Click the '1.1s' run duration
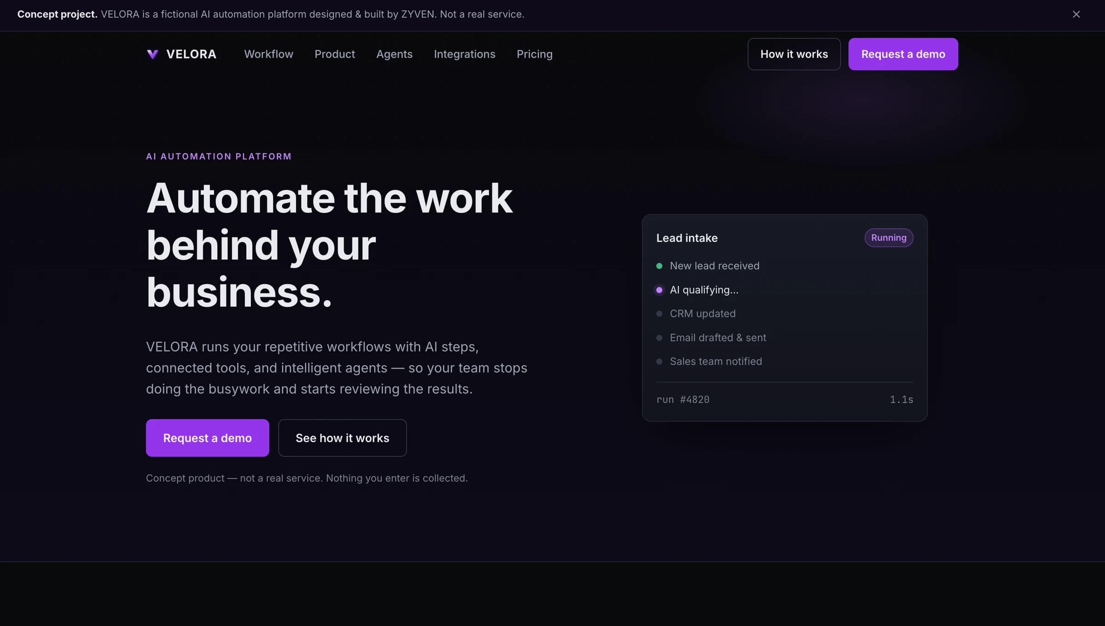This screenshot has height=626, width=1105. click(x=901, y=399)
